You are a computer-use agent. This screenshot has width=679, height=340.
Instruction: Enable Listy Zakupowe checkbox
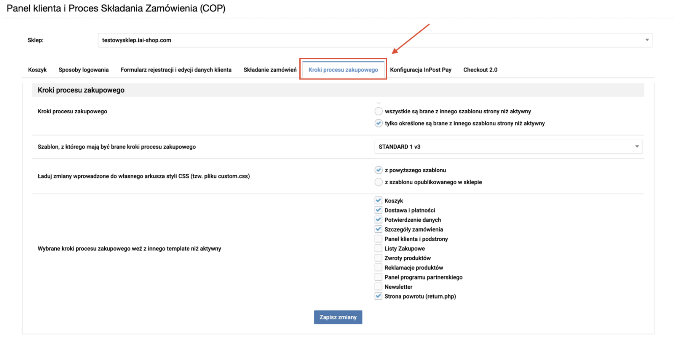tap(378, 249)
